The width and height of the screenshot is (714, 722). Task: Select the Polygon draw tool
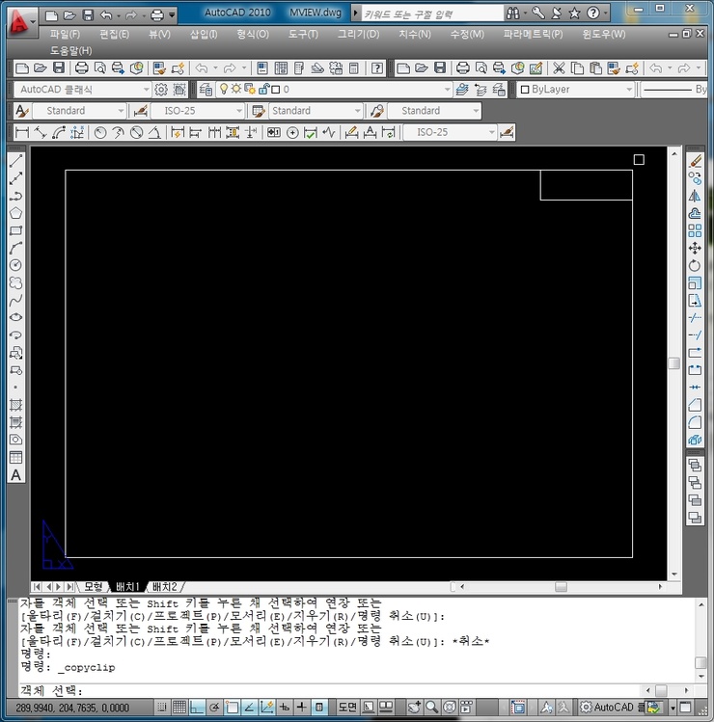[x=15, y=213]
